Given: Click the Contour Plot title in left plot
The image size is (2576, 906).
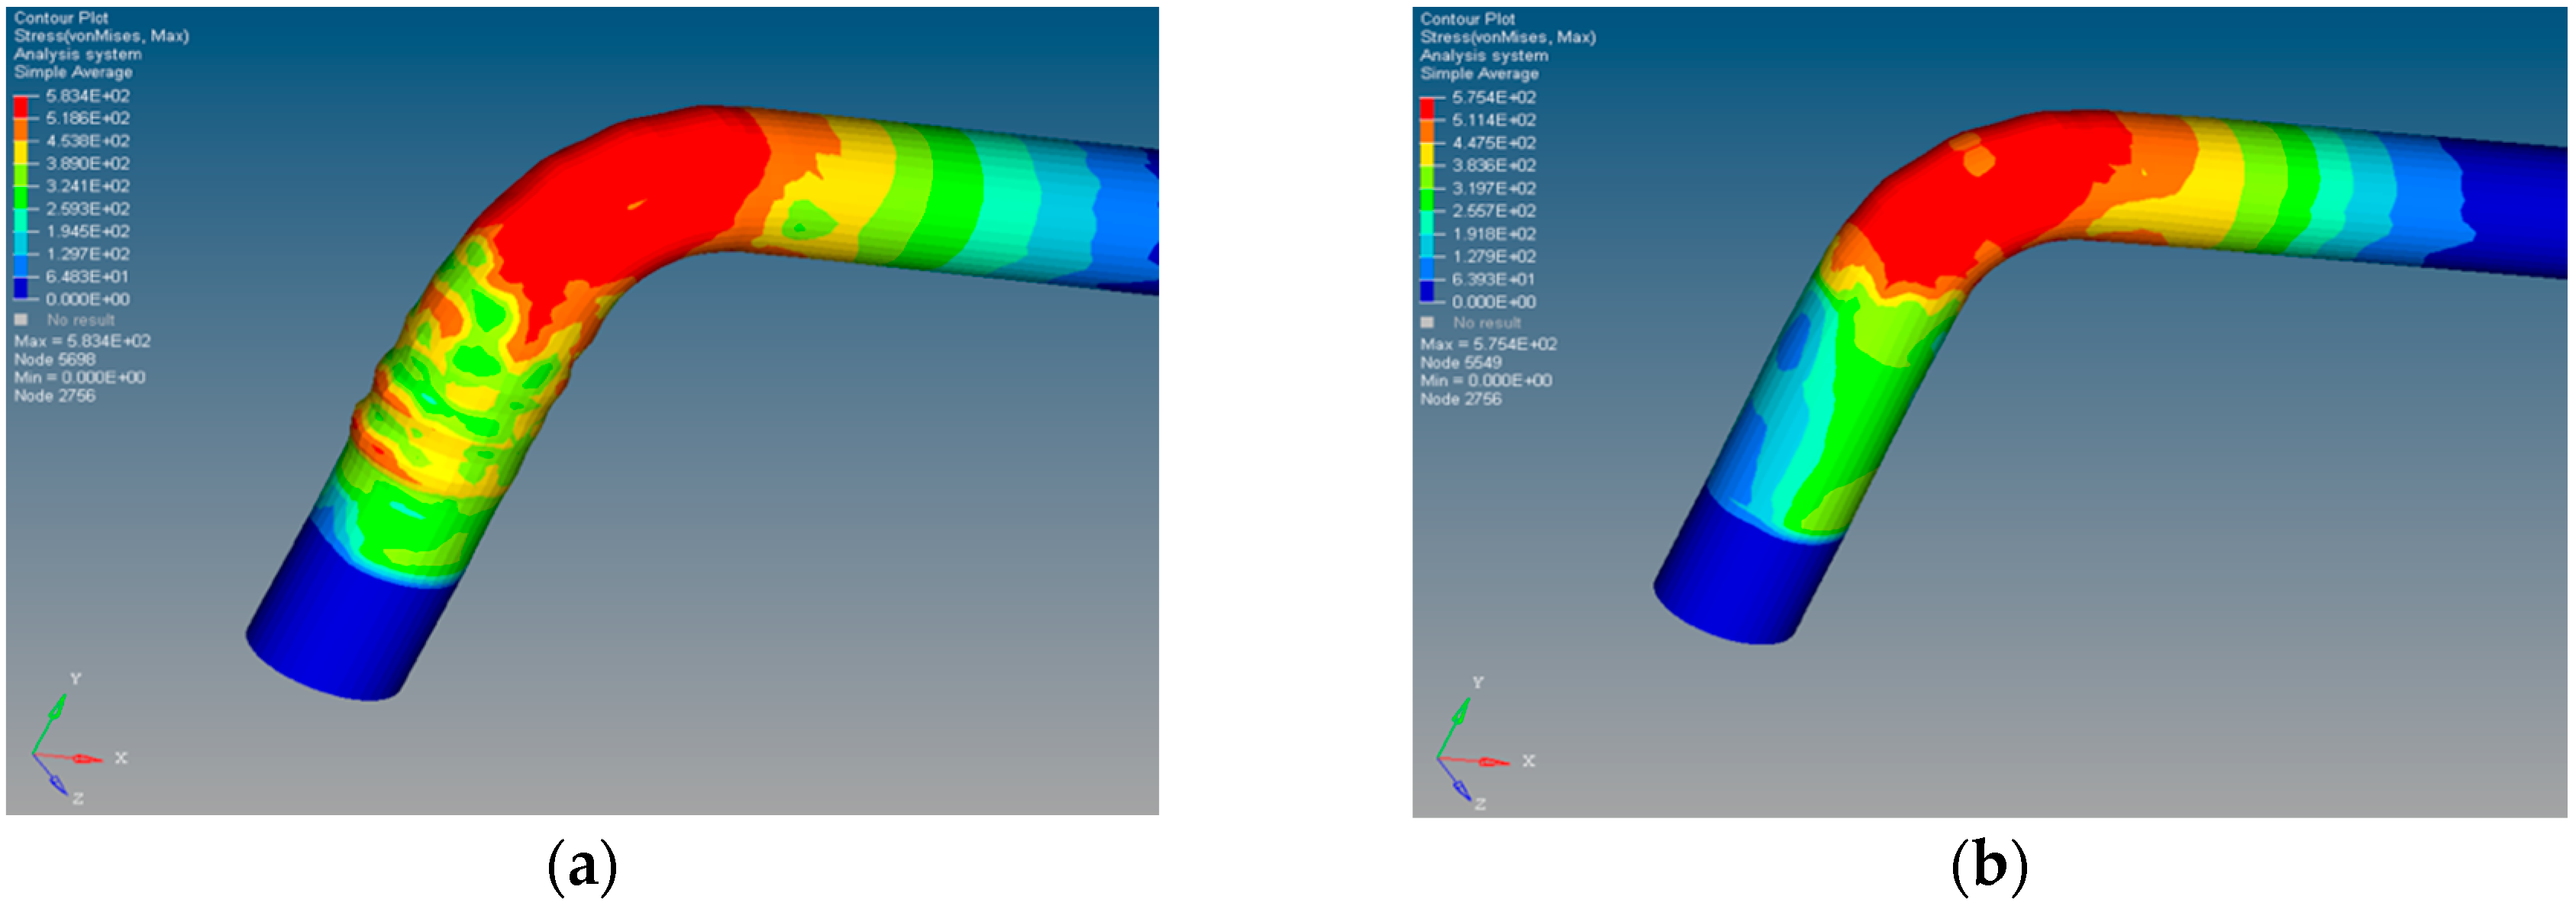Looking at the screenshot, I should (61, 18).
